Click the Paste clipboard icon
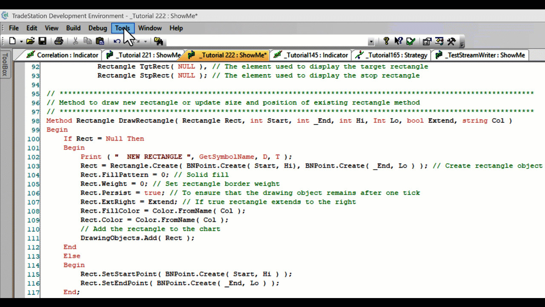Viewport: 545px width, 307px height. pyautogui.click(x=100, y=41)
